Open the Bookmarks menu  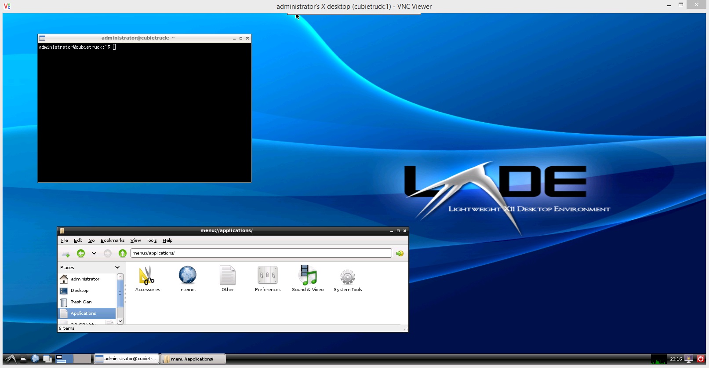point(113,240)
